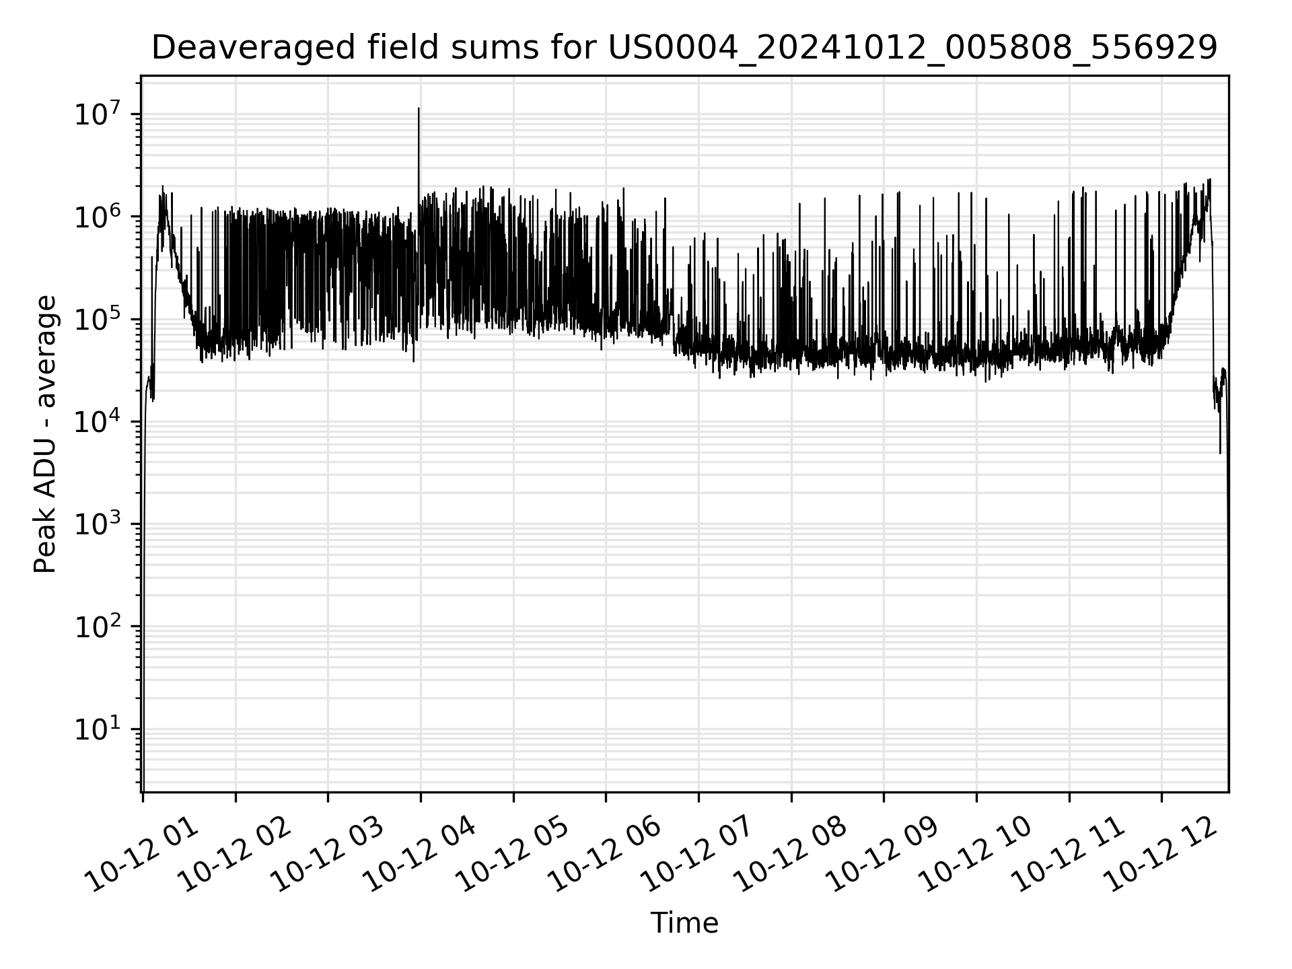Click the y-axis tick label 10^2
The height and width of the screenshot is (969, 1292).
98,625
